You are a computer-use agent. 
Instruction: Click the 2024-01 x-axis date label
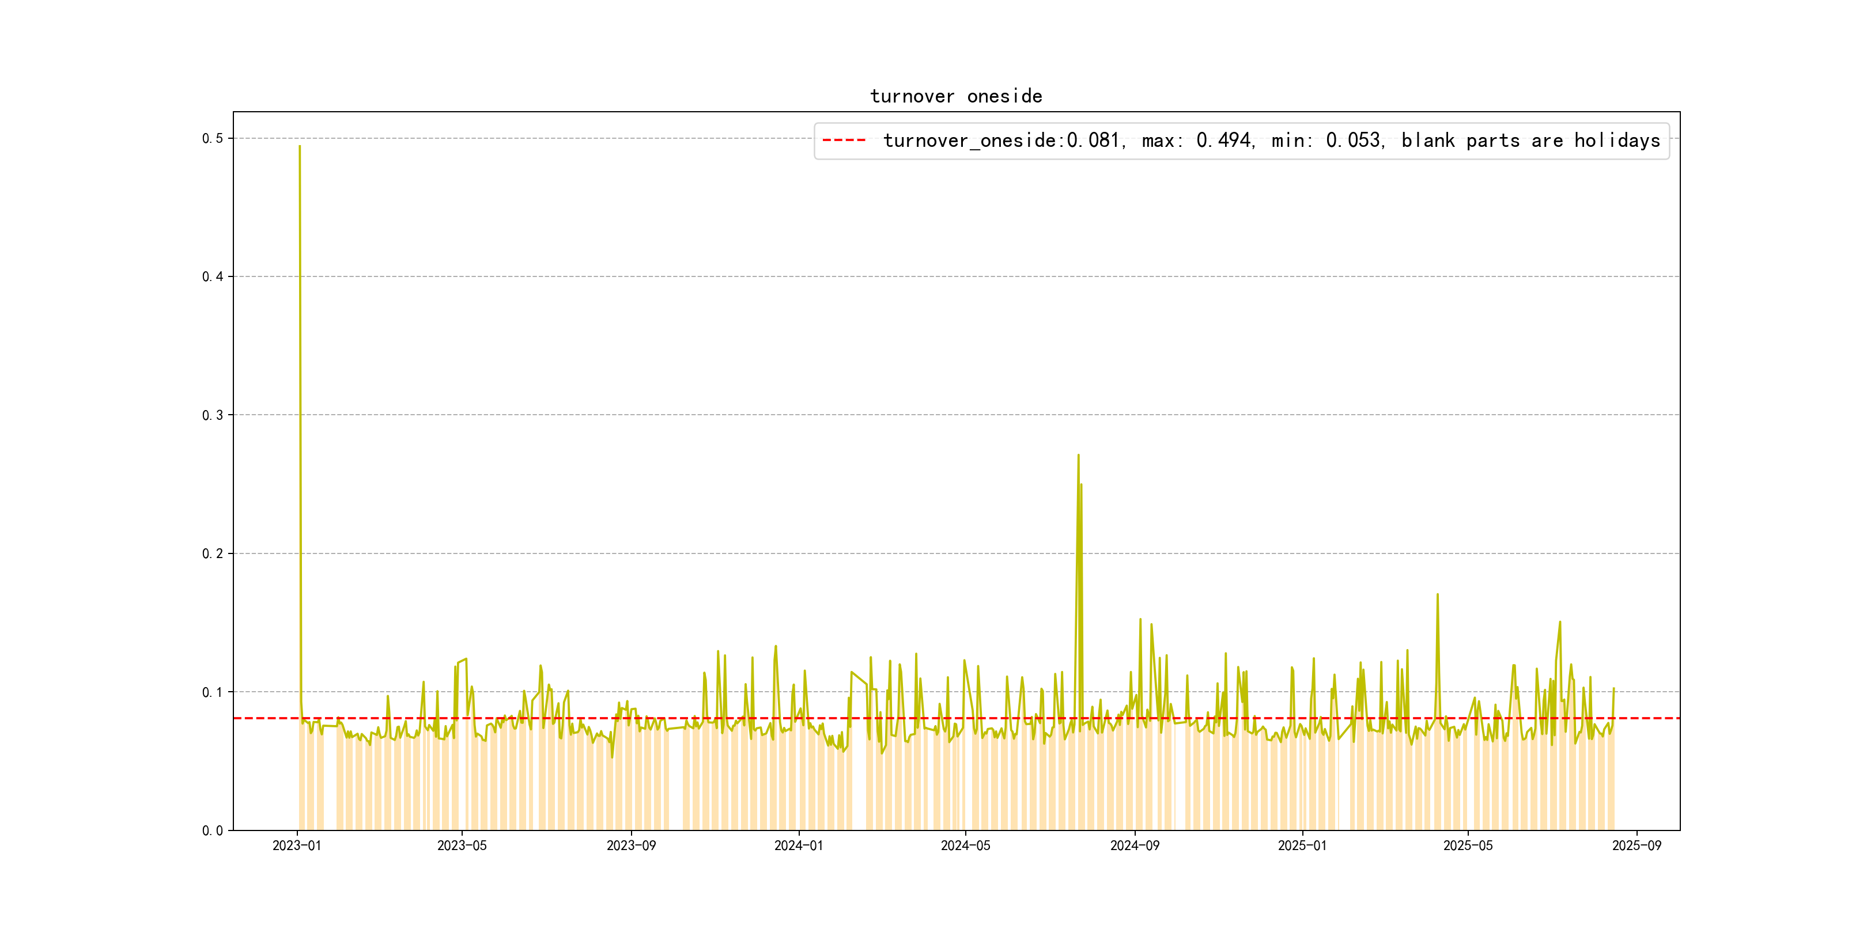click(x=798, y=845)
